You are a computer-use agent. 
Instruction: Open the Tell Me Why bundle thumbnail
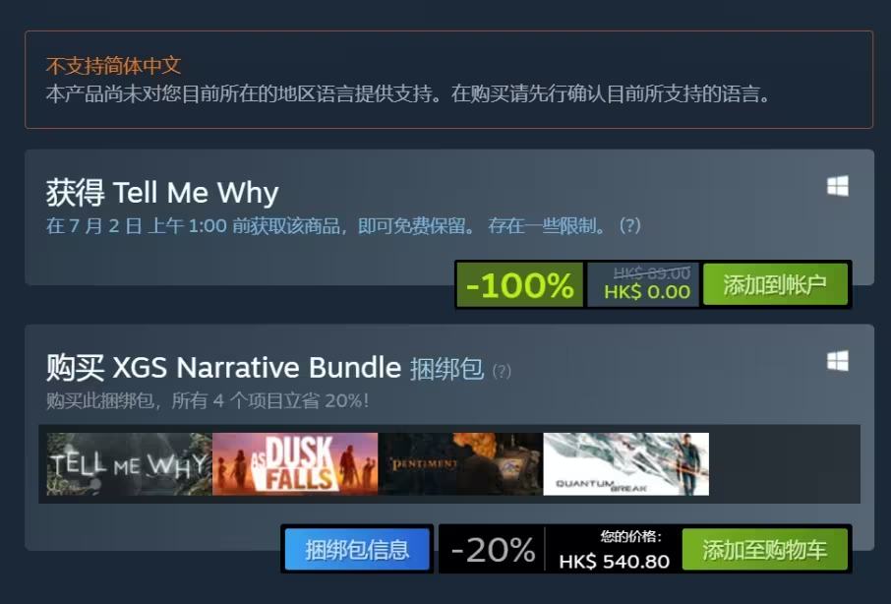click(129, 463)
